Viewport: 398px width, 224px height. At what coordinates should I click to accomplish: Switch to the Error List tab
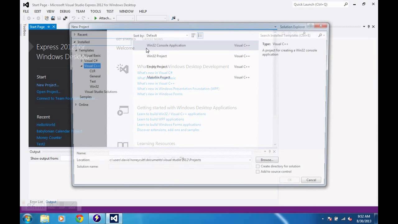click(x=36, y=202)
